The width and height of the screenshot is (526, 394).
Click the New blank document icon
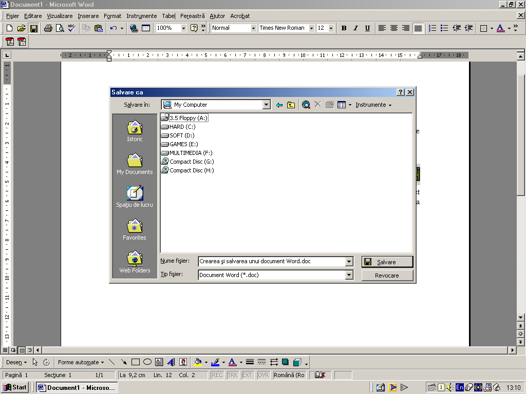(x=9, y=28)
